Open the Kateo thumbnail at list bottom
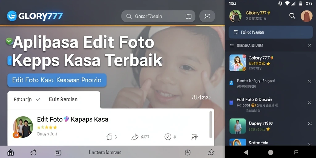 click(x=238, y=142)
